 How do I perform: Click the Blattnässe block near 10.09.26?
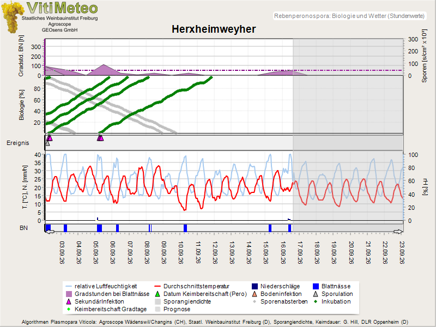[x=185, y=228]
